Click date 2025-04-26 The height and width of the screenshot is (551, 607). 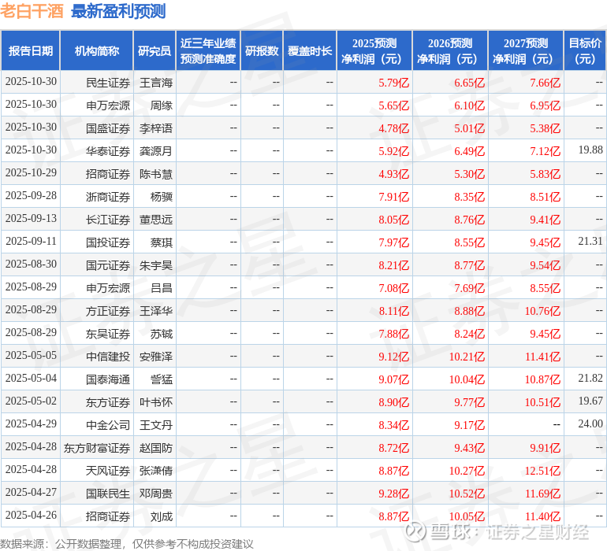pos(31,515)
